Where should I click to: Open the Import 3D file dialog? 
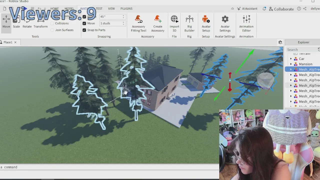tap(174, 23)
